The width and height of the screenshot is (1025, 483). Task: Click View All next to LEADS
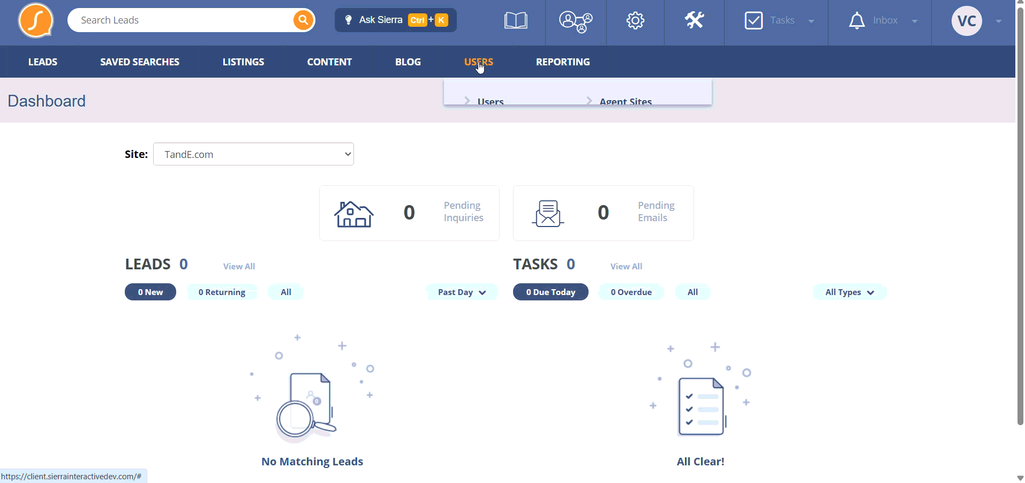click(239, 266)
